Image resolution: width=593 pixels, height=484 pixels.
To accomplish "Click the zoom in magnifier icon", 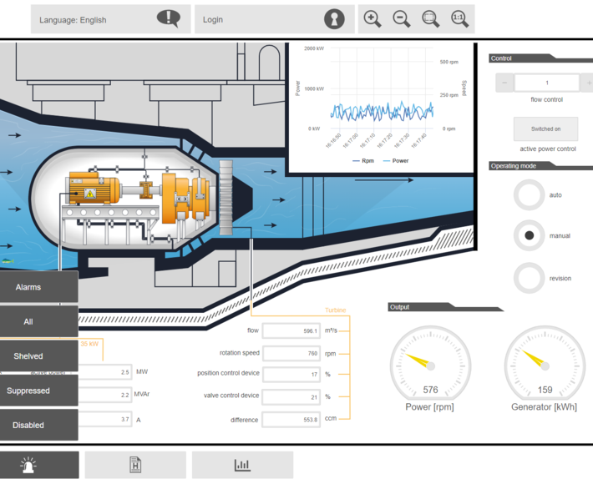I will (373, 19).
